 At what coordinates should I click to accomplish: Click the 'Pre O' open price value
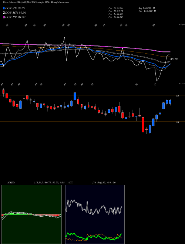tap(115, 8)
